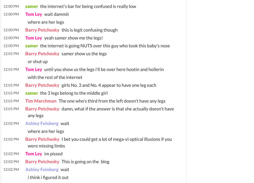This screenshot has width=254, height=183.
Task: Click 'i think i figured it out' message
Action: (48, 177)
